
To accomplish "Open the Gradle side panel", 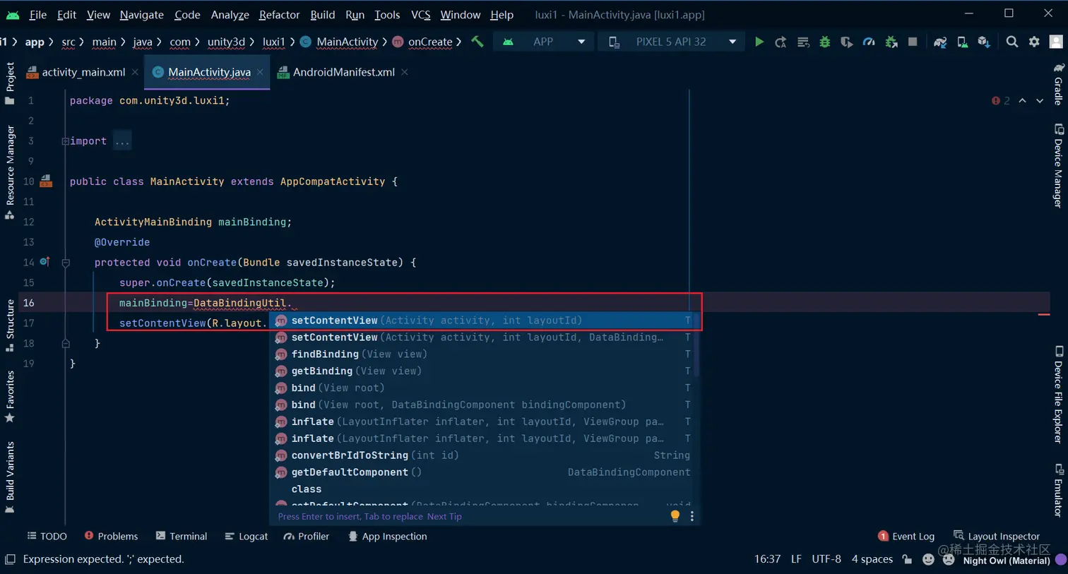I will (1058, 85).
